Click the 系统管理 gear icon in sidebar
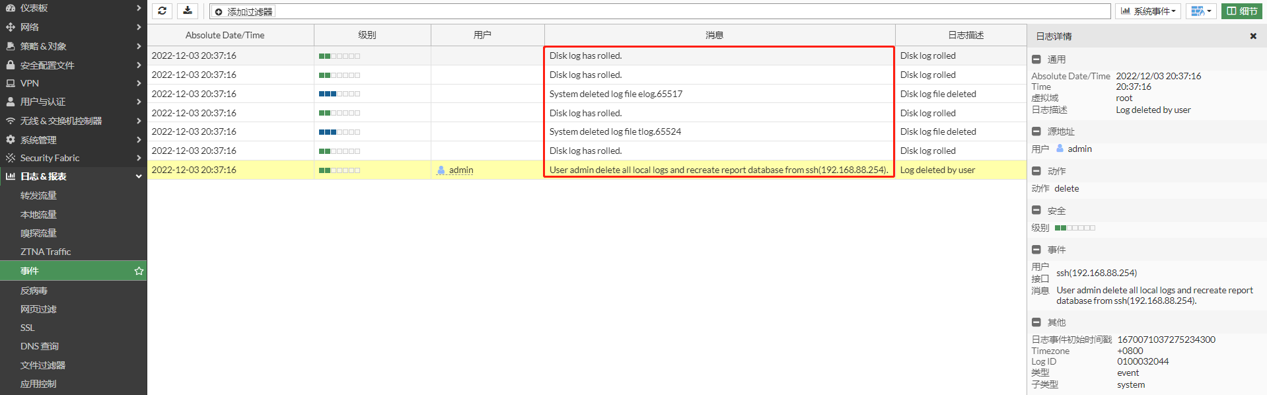This screenshot has width=1267, height=395. coord(11,140)
